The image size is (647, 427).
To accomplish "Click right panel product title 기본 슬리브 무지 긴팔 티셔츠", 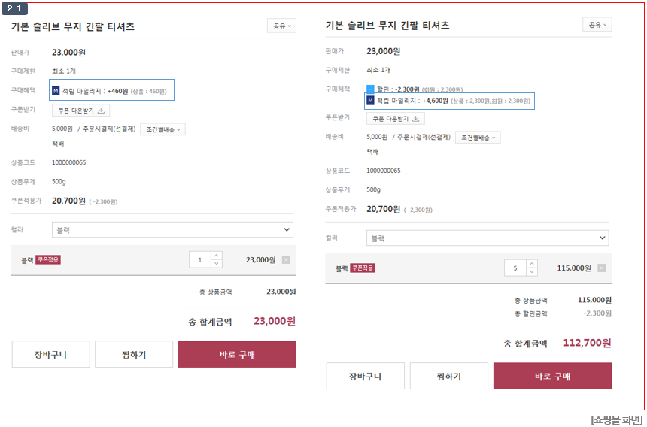I will 387,25.
